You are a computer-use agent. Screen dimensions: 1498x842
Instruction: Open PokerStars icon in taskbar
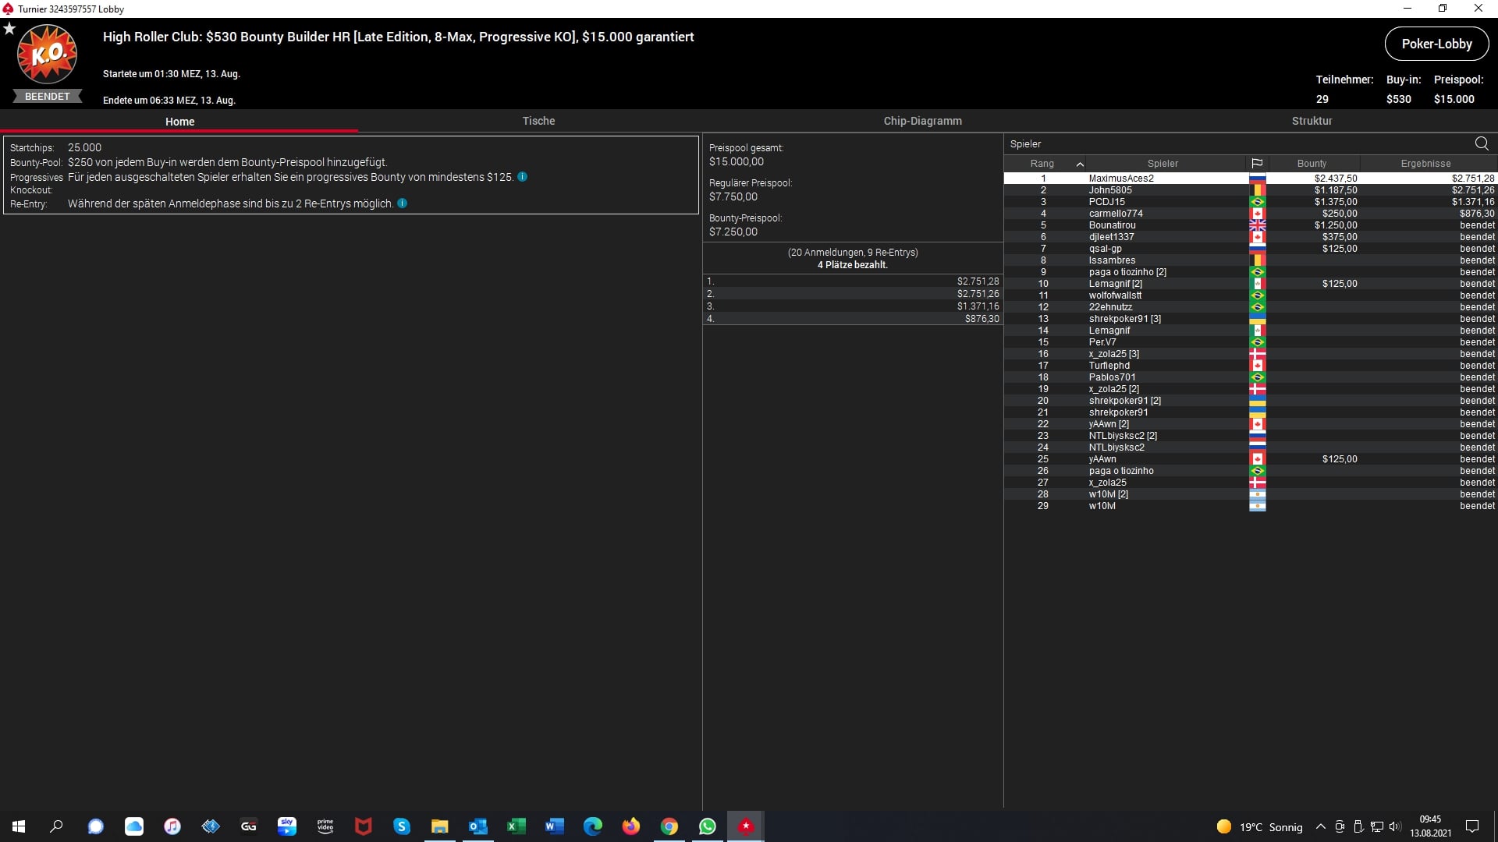coord(746,826)
